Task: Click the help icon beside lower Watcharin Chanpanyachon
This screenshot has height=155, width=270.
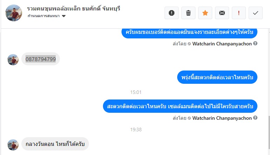Action: click(x=255, y=118)
